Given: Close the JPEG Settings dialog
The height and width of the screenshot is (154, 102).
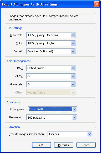Looking at the screenshot, I should [x=96, y=4].
